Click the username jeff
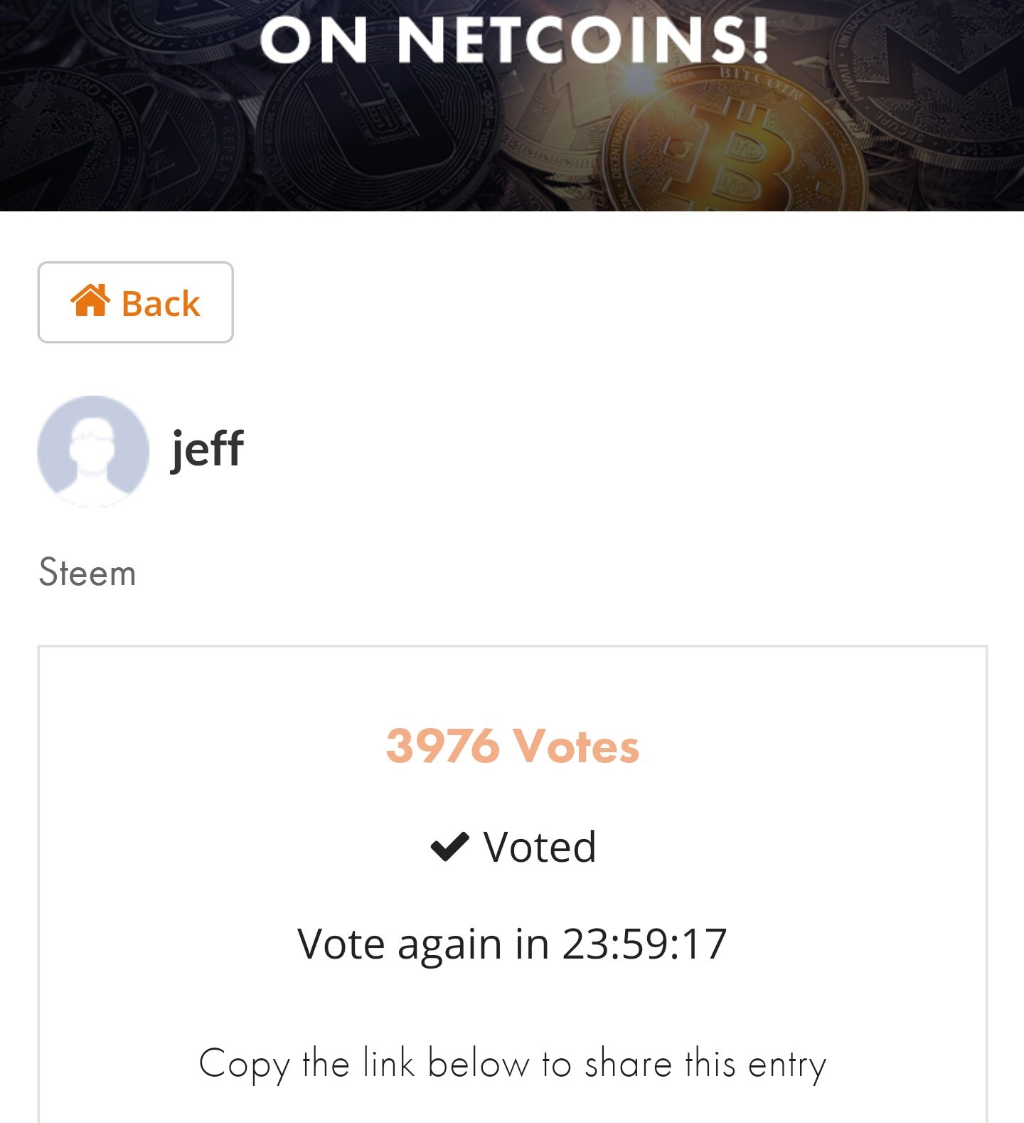This screenshot has width=1024, height=1123. coord(208,448)
